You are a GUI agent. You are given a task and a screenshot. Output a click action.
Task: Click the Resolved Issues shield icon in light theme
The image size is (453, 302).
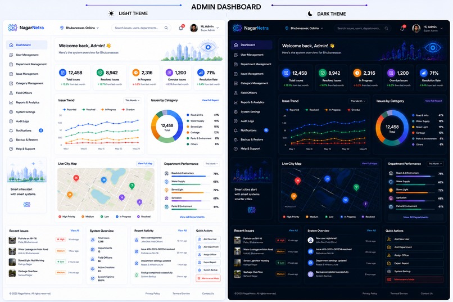point(100,73)
